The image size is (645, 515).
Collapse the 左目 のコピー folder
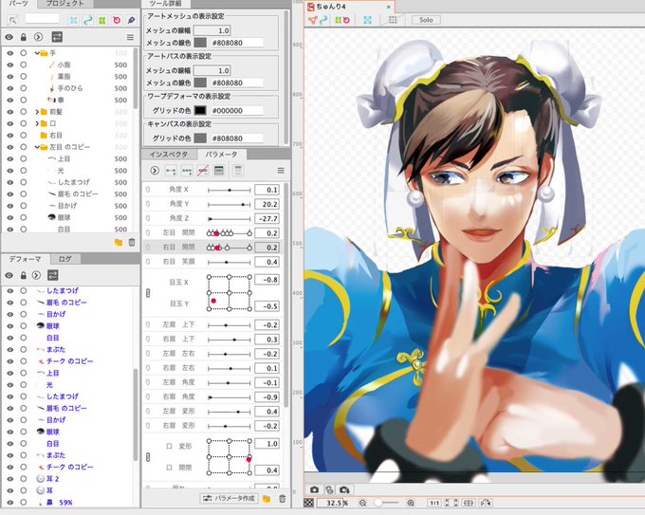point(37,147)
